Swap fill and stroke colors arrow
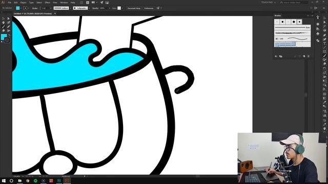328x184 pixels. coord(9,35)
